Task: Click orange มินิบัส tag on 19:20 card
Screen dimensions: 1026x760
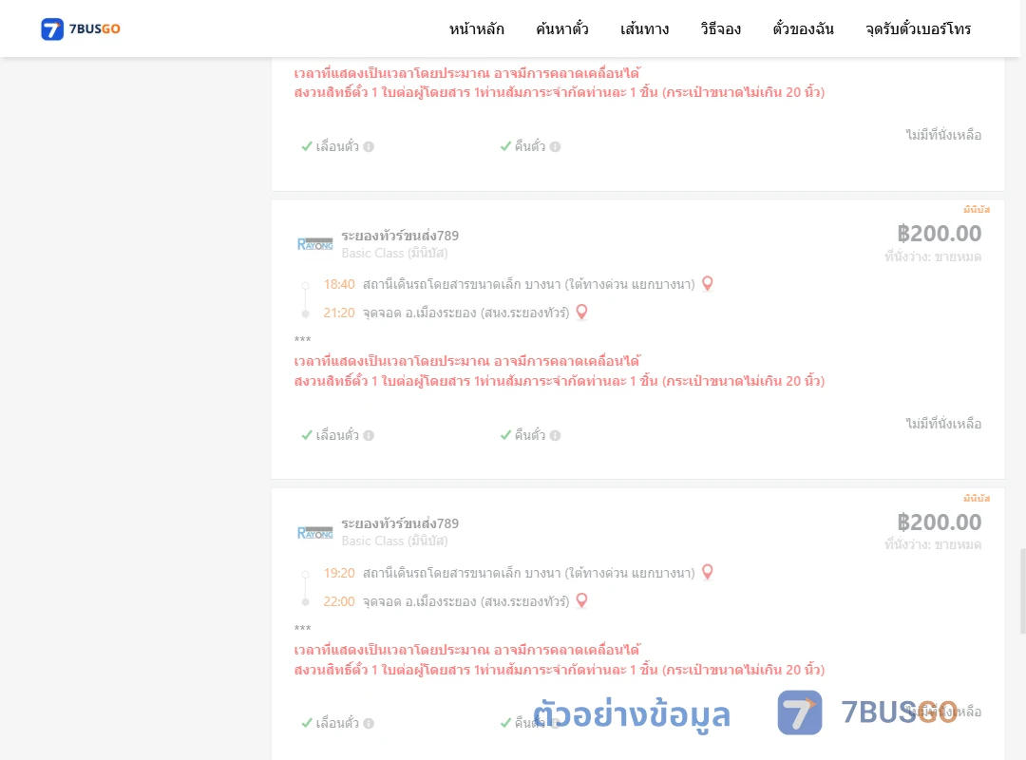Action: [x=977, y=498]
